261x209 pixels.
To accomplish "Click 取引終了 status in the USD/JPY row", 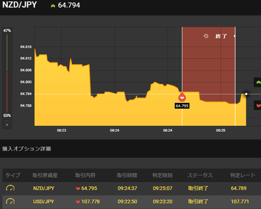I will click(198, 201).
